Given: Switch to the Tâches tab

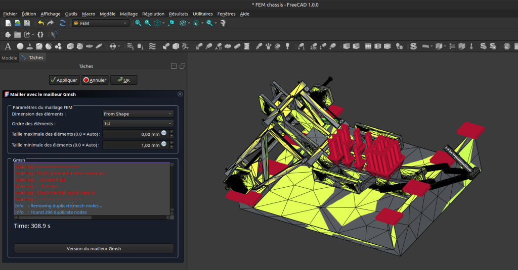Looking at the screenshot, I should tap(33, 58).
